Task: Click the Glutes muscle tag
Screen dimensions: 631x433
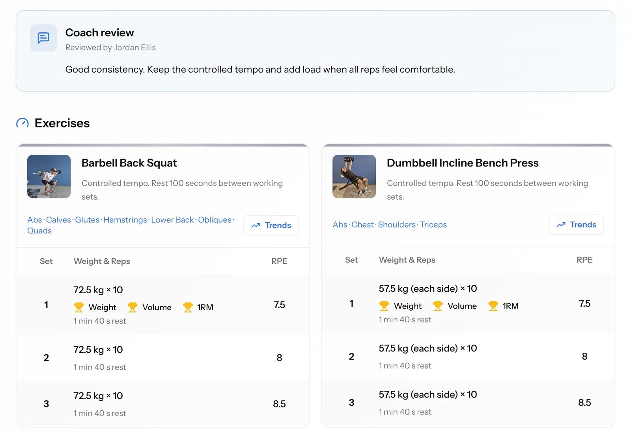Action: click(x=87, y=220)
